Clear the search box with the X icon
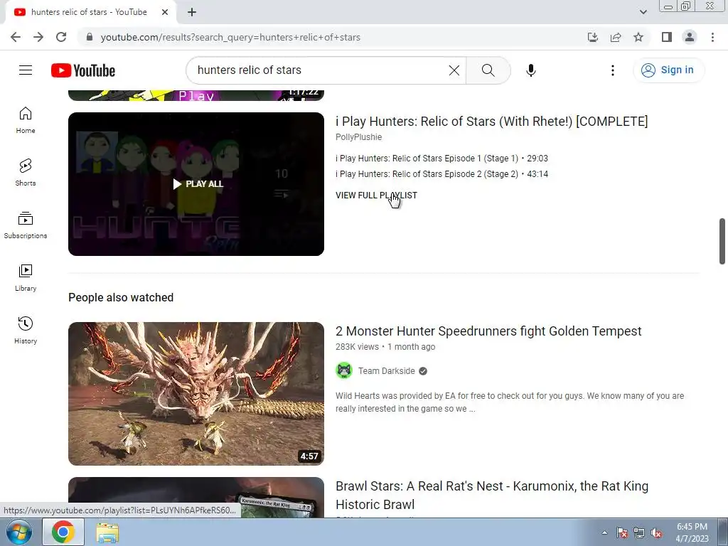This screenshot has height=546, width=728. (454, 70)
